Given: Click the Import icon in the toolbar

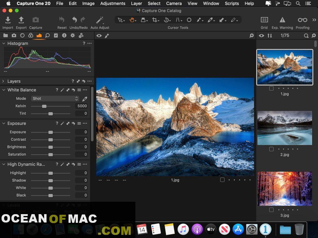Looking at the screenshot, I should click(x=8, y=20).
